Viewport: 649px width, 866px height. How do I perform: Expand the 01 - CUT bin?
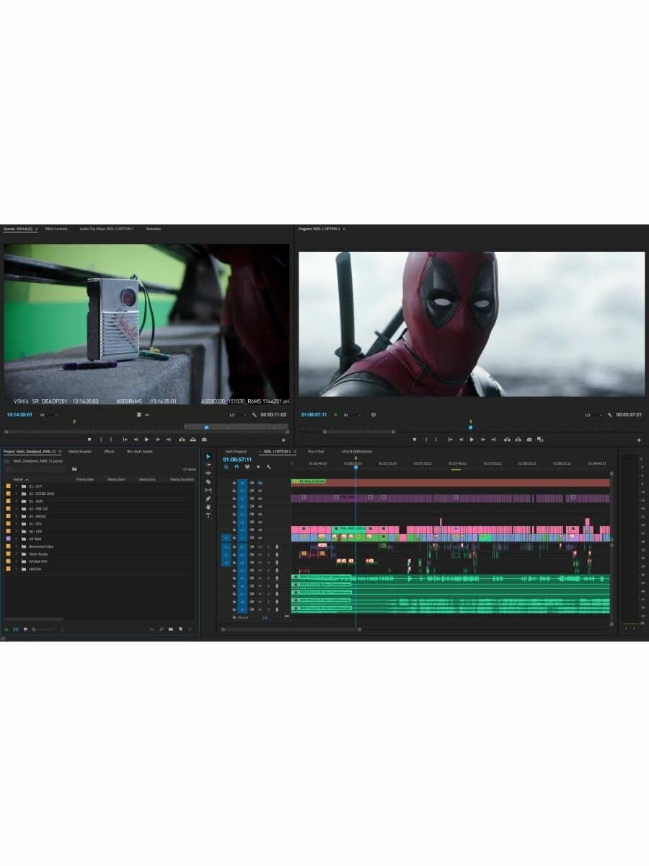pyautogui.click(x=16, y=486)
